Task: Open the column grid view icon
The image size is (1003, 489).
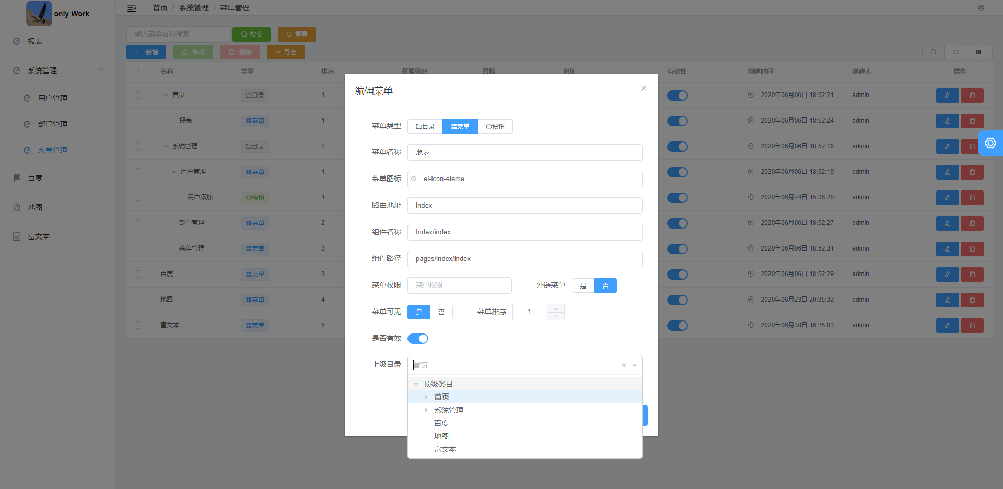Action: (x=978, y=52)
